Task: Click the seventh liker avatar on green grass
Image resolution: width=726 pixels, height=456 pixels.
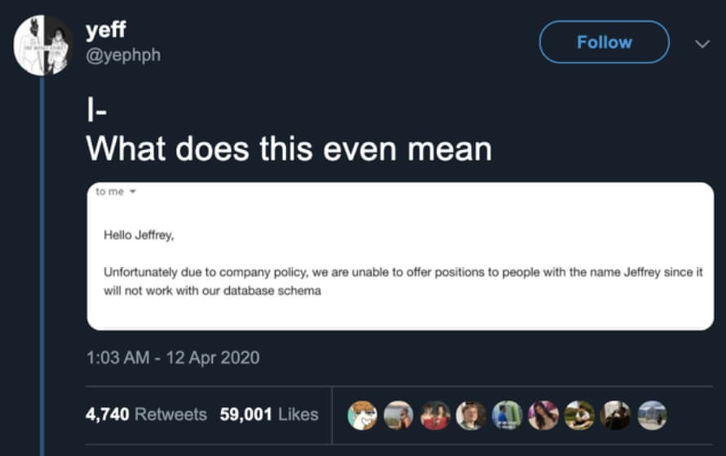Action: pyautogui.click(x=579, y=414)
